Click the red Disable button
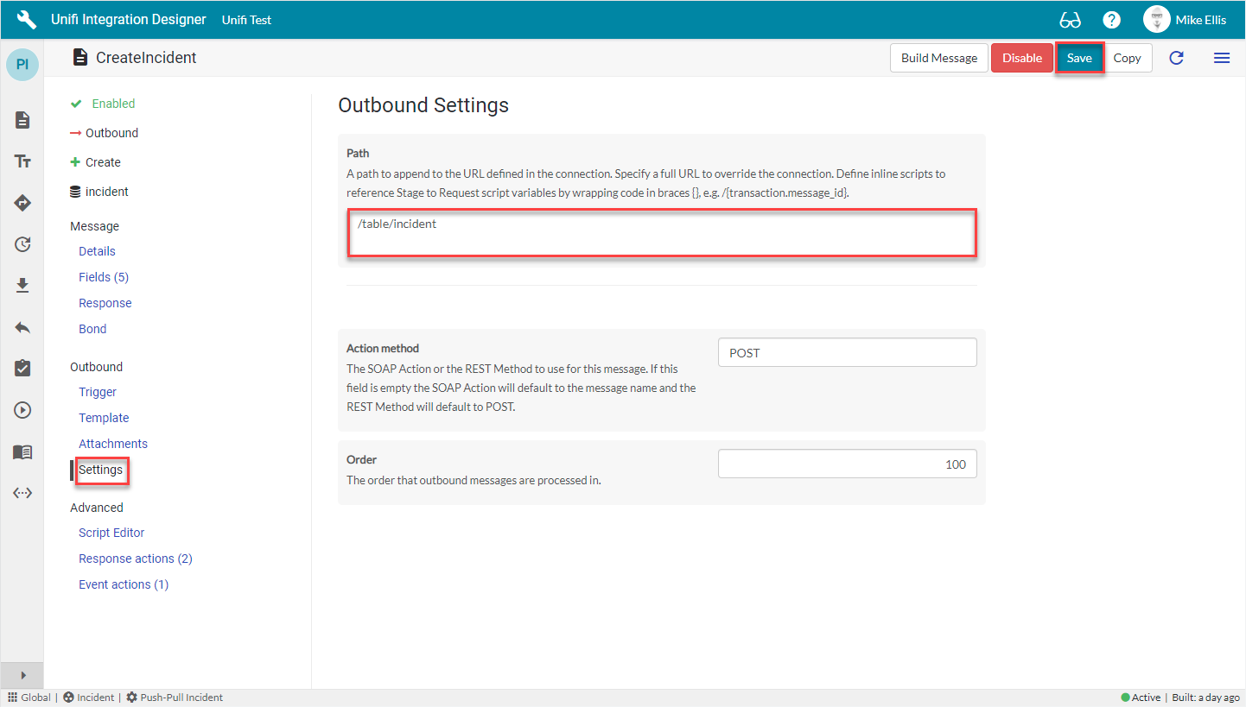1246x707 pixels. click(1021, 58)
